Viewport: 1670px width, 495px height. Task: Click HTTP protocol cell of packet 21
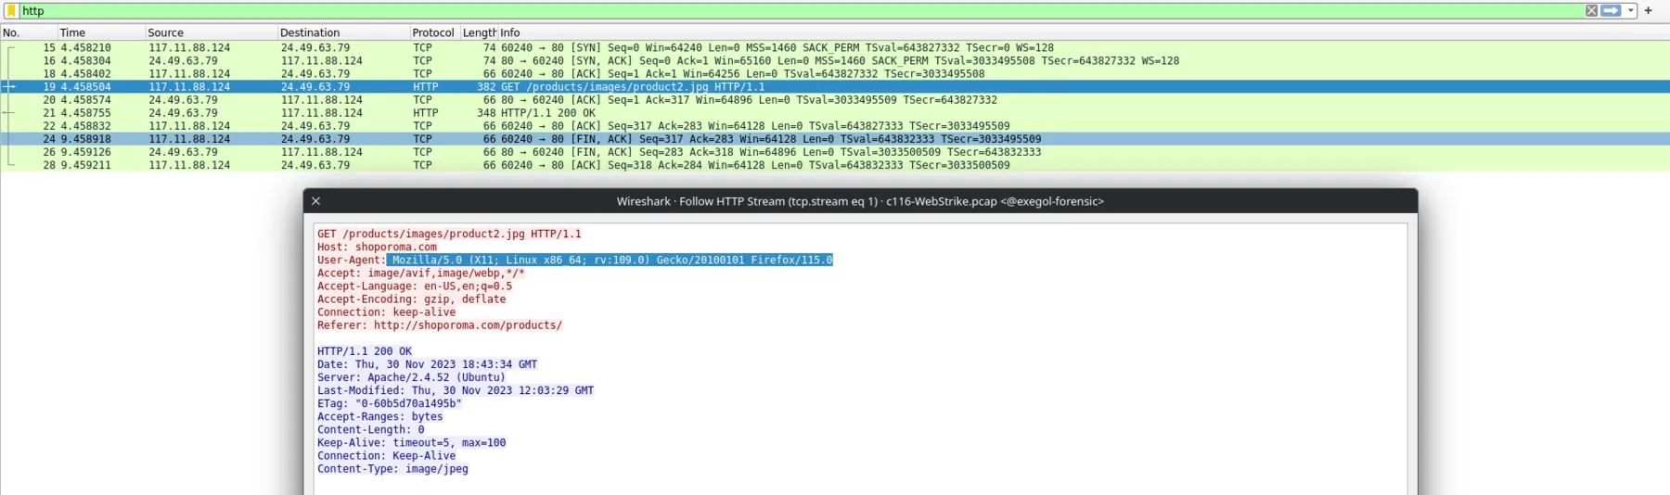tap(425, 112)
